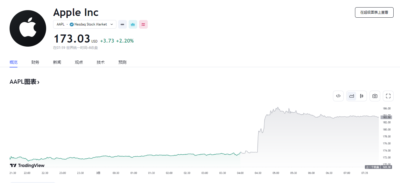
Task: Open the 观点 tab
Action: [79, 62]
